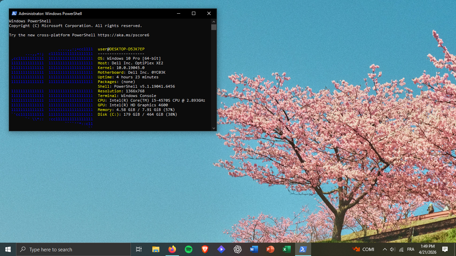
Task: Click the Copyright Microsoft Corporation line
Action: pyautogui.click(x=75, y=26)
